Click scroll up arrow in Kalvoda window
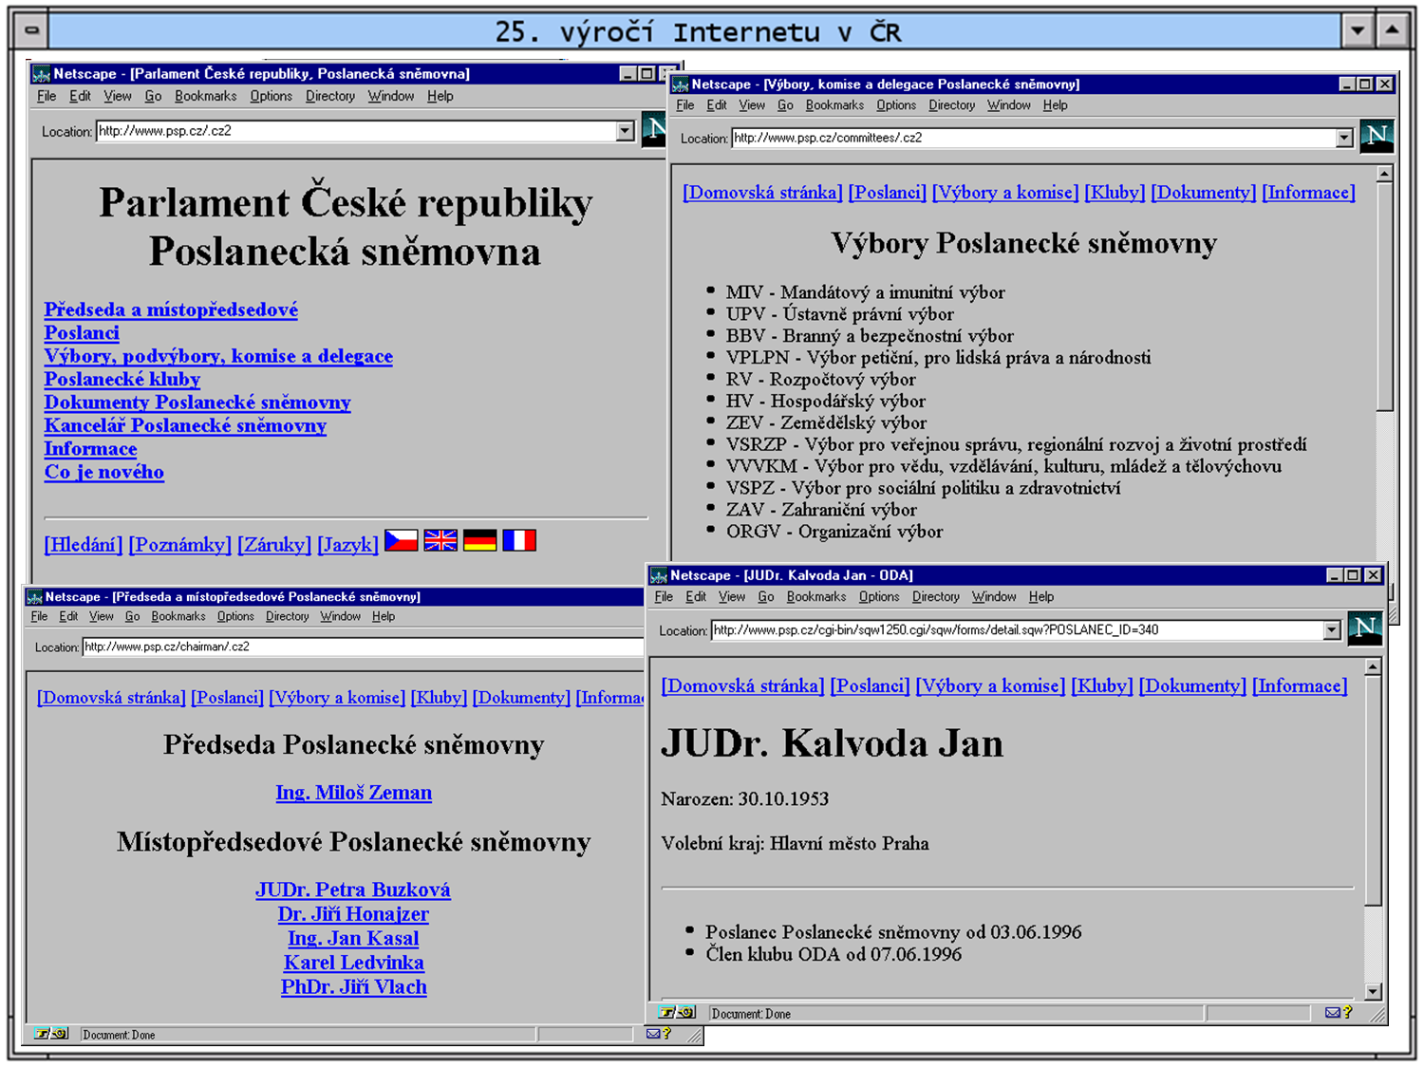Screen dimensions: 1424x1068 (x=1373, y=667)
